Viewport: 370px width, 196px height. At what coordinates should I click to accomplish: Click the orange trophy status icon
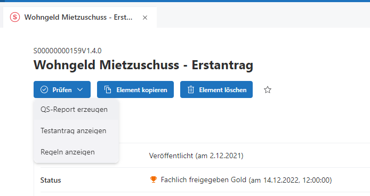[x=154, y=179]
